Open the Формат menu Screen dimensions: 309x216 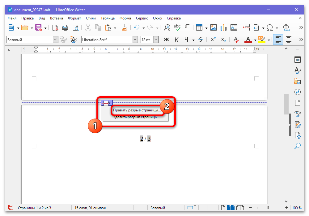[x=74, y=18]
